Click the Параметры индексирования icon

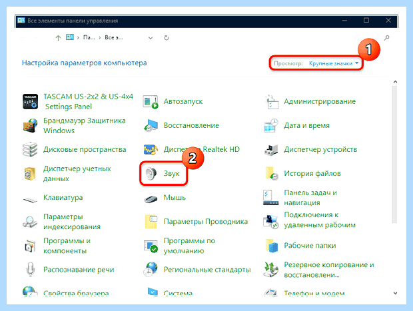click(x=30, y=222)
